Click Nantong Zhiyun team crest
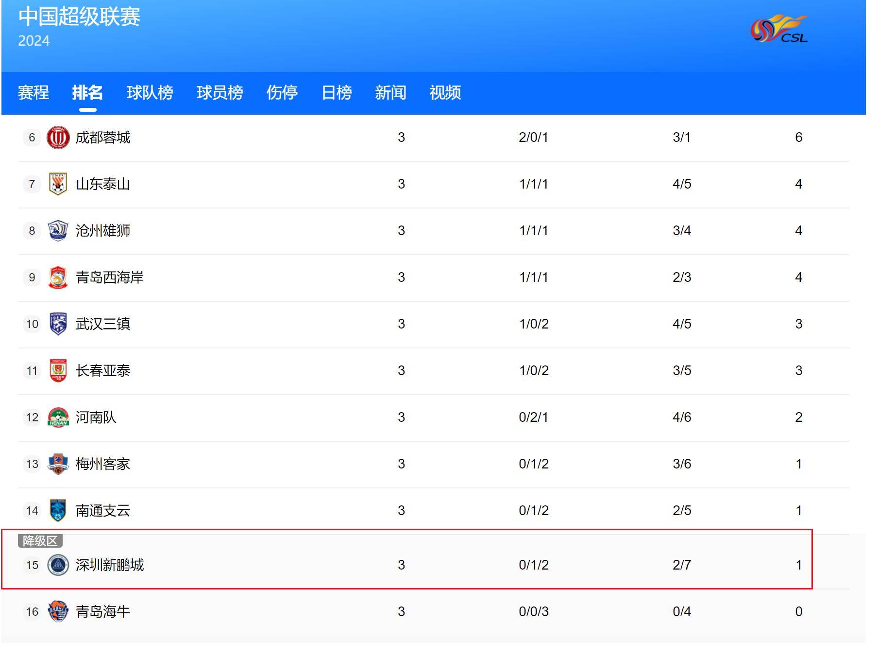The image size is (895, 658). click(58, 511)
